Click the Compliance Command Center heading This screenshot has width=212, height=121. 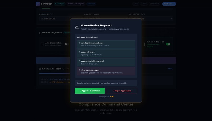[x=106, y=104]
